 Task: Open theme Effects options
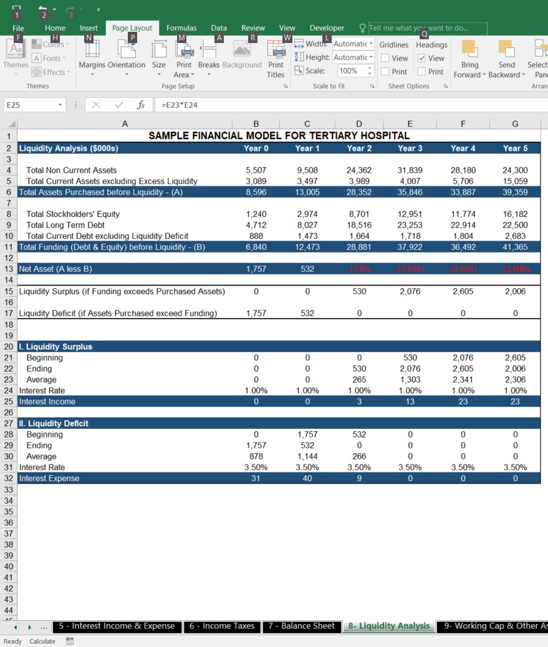[x=50, y=72]
